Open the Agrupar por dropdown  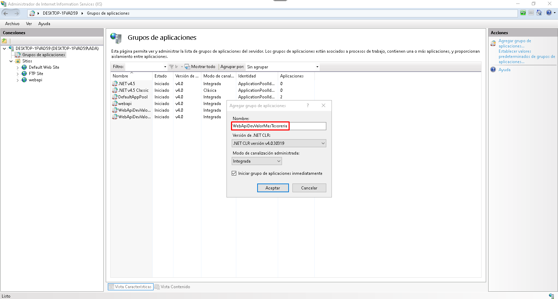coord(283,67)
